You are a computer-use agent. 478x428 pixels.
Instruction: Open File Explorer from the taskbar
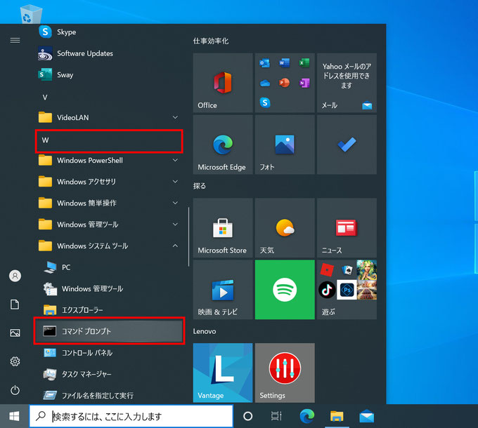click(337, 416)
